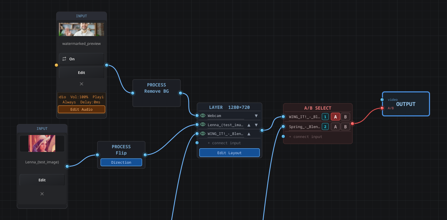Remove the Lenna_(test_image) input node

pos(42,194)
